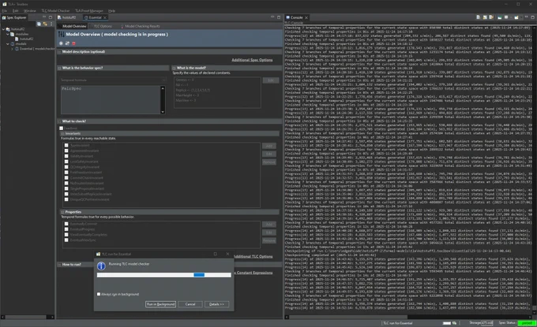Collapse the 'What is the model?' section
This screenshot has width=537, height=327.
click(174, 68)
